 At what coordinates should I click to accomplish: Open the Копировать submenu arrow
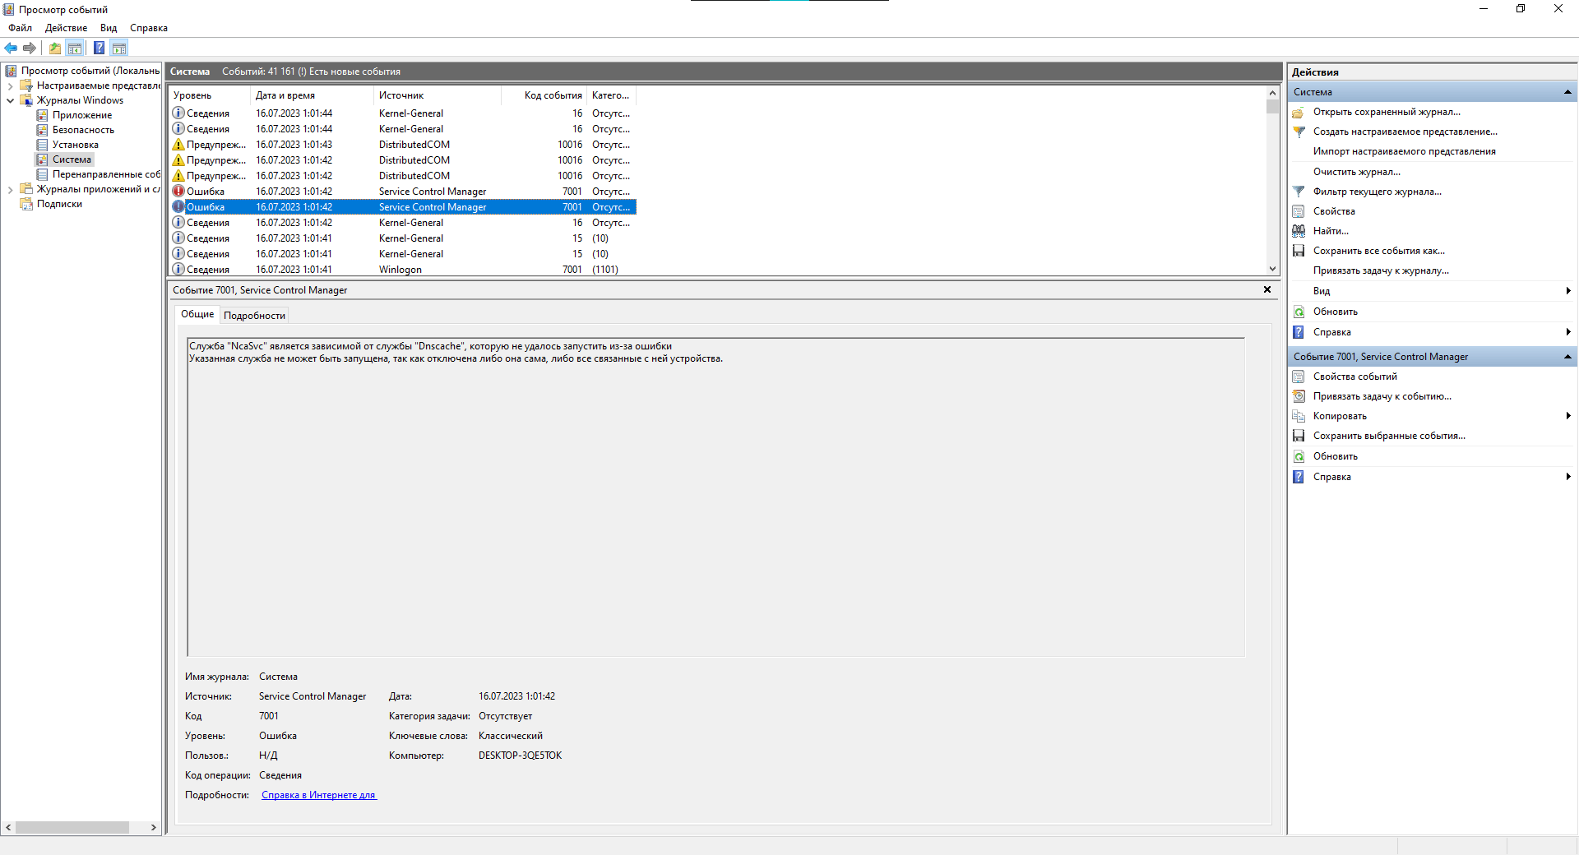pyautogui.click(x=1568, y=416)
